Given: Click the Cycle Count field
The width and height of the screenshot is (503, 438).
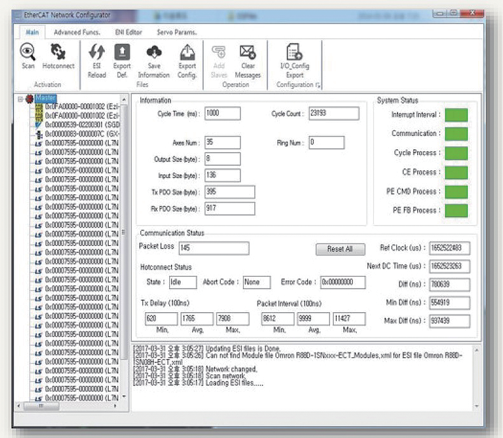Looking at the screenshot, I should click(334, 114).
